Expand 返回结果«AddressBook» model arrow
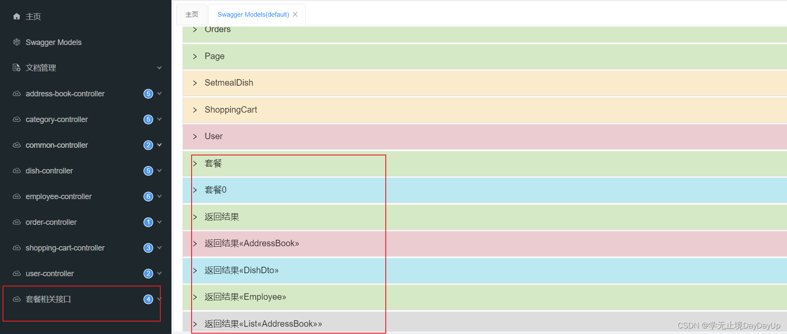 pyautogui.click(x=195, y=244)
